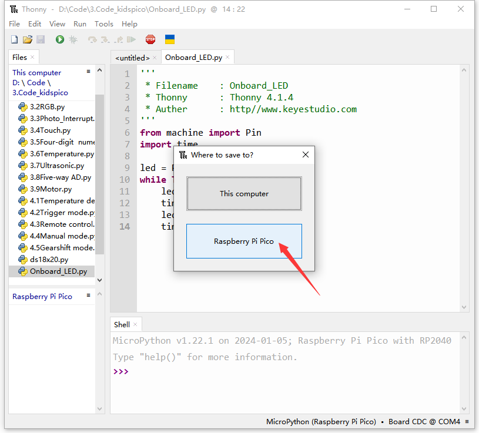The height and width of the screenshot is (433, 479).
Task: Open the Run menu
Action: [80, 24]
